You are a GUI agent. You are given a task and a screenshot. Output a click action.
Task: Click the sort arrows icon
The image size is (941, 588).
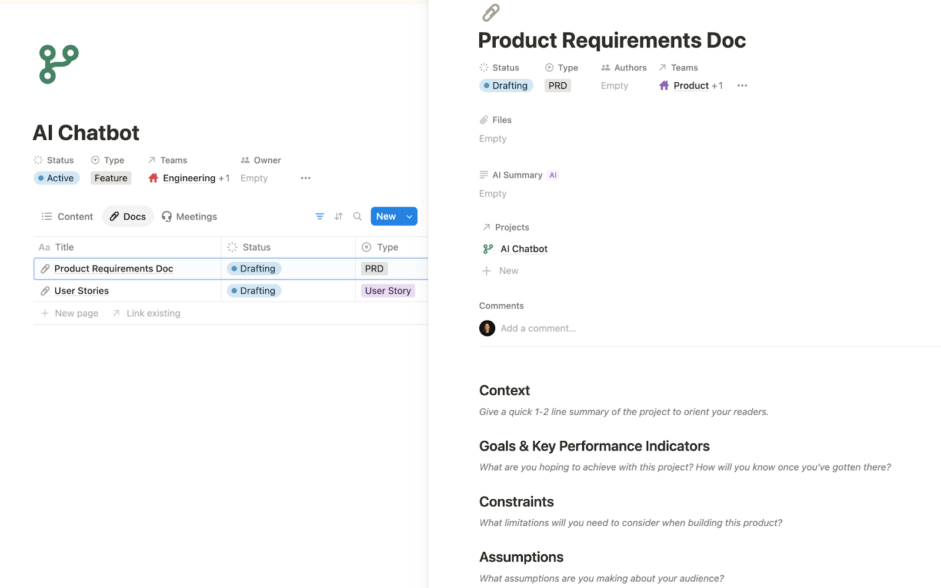338,217
